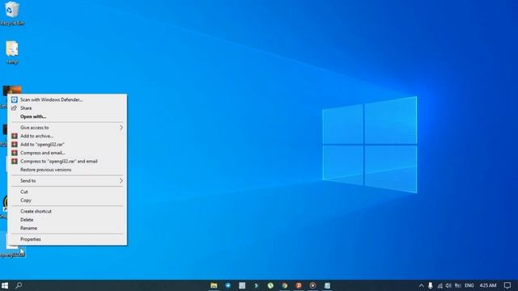Choose Open with... in context menu

pos(67,116)
